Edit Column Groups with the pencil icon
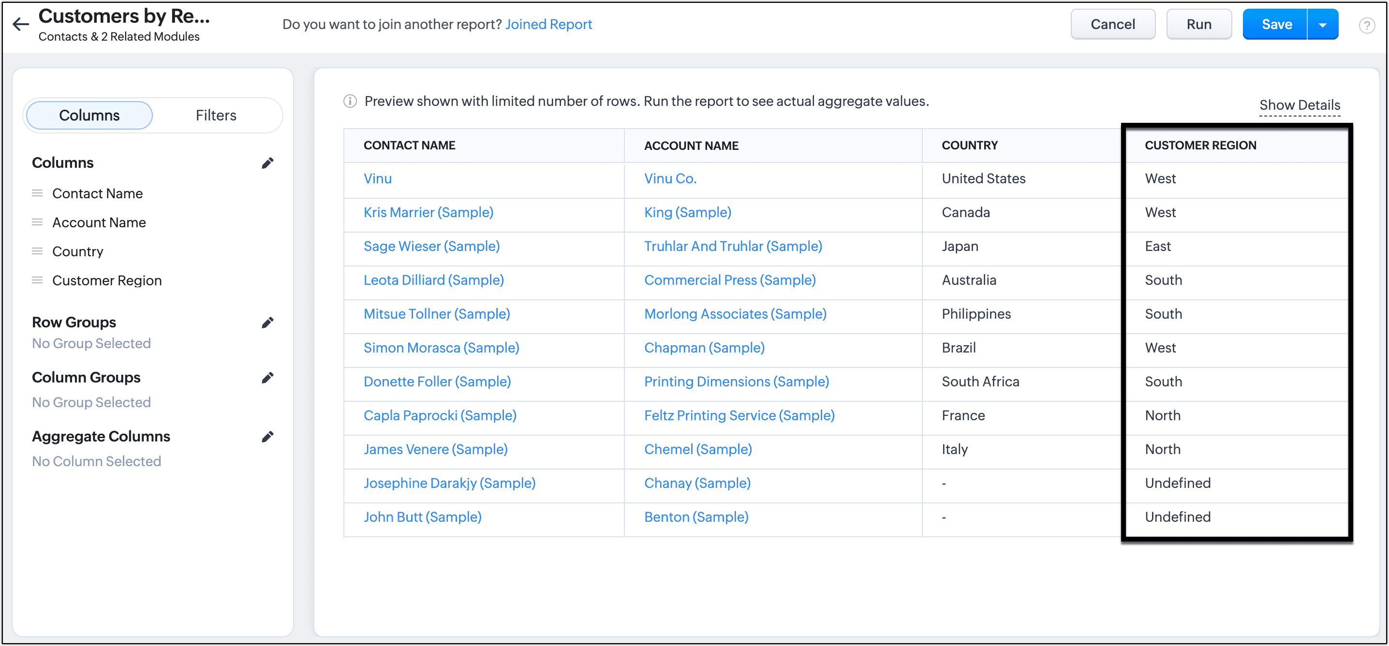 pos(267,378)
